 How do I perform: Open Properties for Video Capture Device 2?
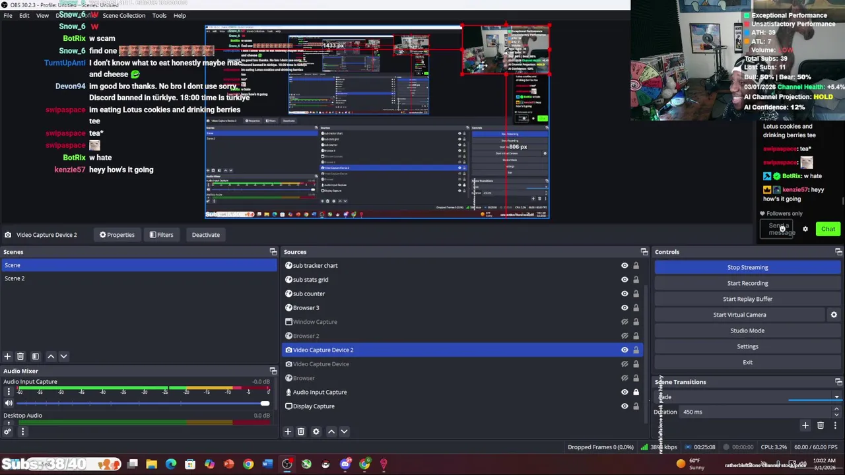coord(117,235)
